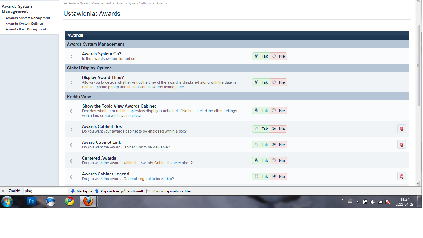Click Awards System Management breadcrumb link
The width and height of the screenshot is (423, 238).
89,3
